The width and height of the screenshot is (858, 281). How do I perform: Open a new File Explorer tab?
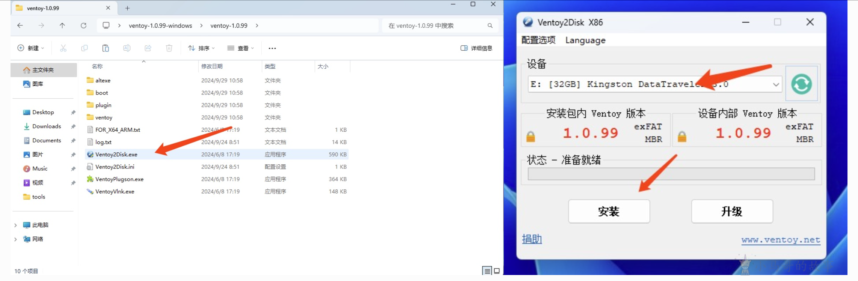point(127,8)
